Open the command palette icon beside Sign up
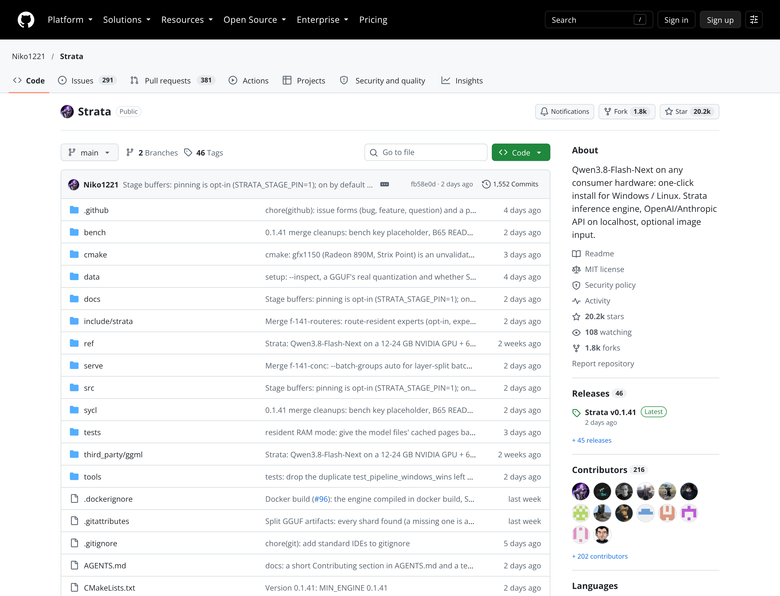This screenshot has height=596, width=780. point(754,20)
